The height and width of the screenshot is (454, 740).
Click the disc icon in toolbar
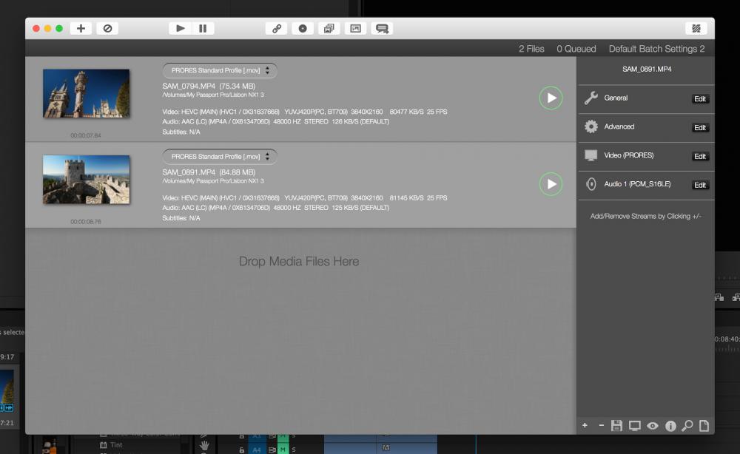pos(303,29)
